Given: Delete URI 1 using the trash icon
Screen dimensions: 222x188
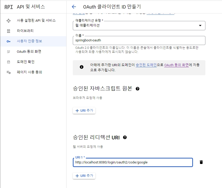Looking at the screenshot, I should [x=201, y=162].
